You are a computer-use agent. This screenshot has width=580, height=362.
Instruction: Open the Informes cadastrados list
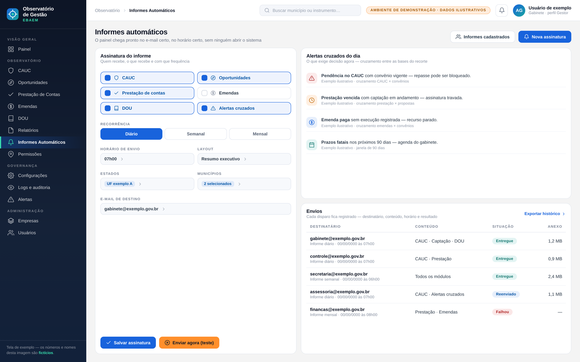point(482,37)
